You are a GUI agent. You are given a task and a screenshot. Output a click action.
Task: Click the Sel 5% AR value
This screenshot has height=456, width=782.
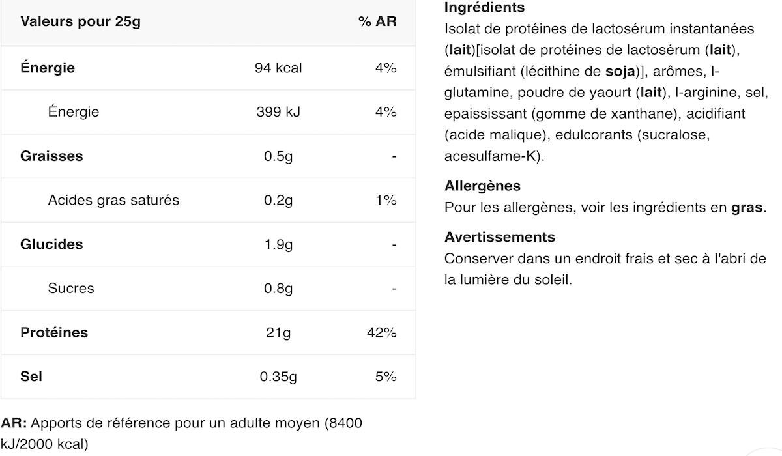pyautogui.click(x=386, y=377)
